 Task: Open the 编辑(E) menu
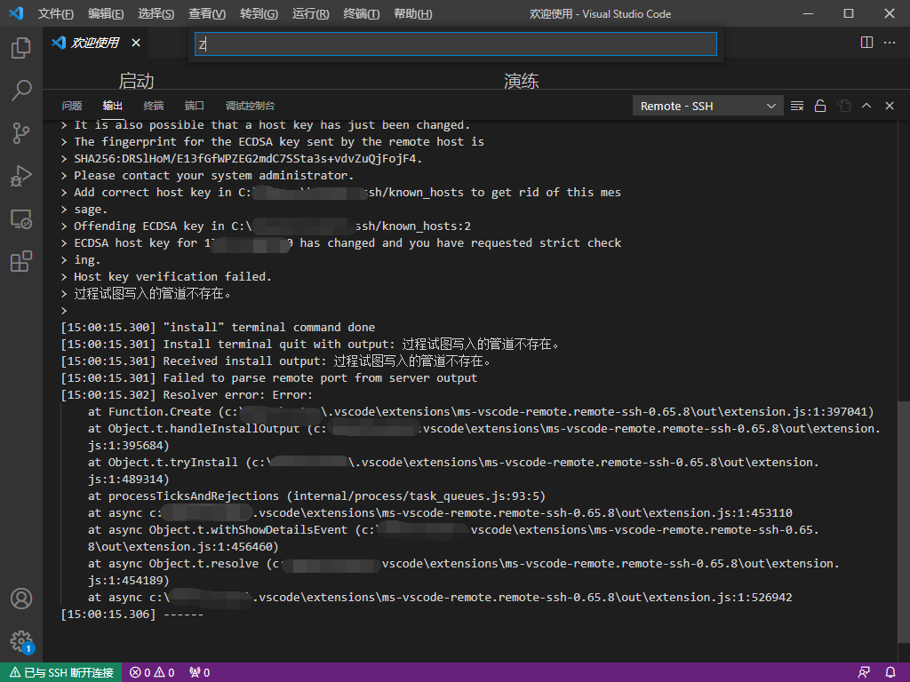coord(106,13)
